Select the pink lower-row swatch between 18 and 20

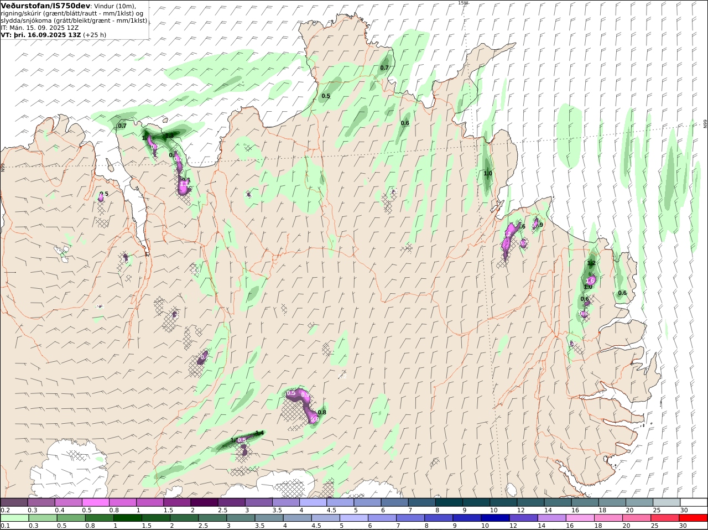(608, 518)
